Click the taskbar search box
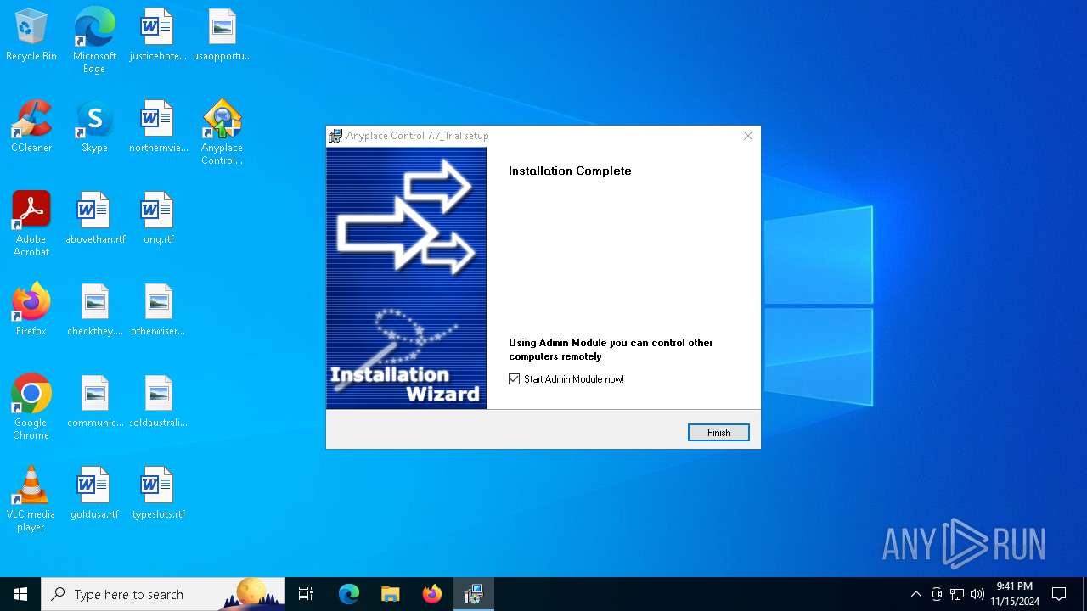 (x=163, y=594)
